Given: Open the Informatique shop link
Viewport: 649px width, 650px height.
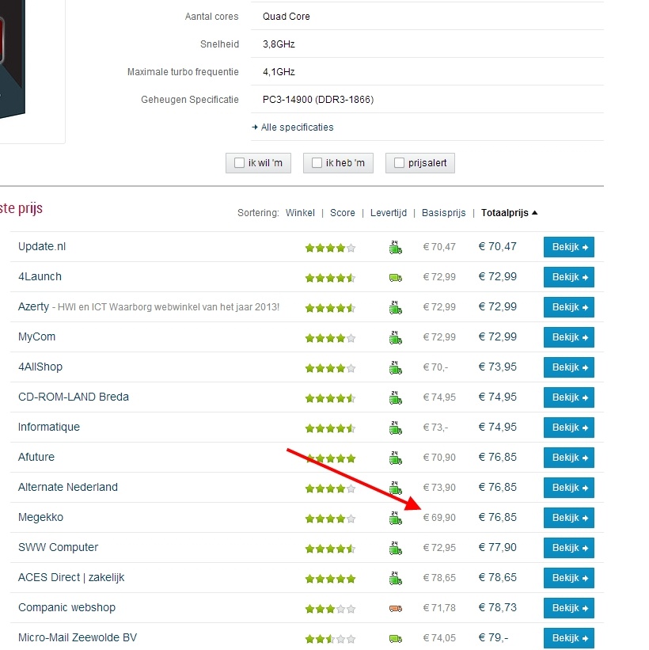Looking at the screenshot, I should point(49,427).
